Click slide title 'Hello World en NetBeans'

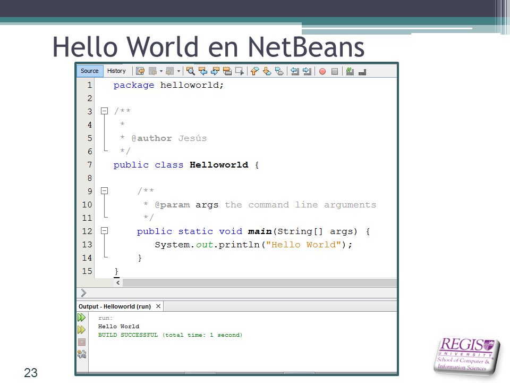(x=208, y=47)
